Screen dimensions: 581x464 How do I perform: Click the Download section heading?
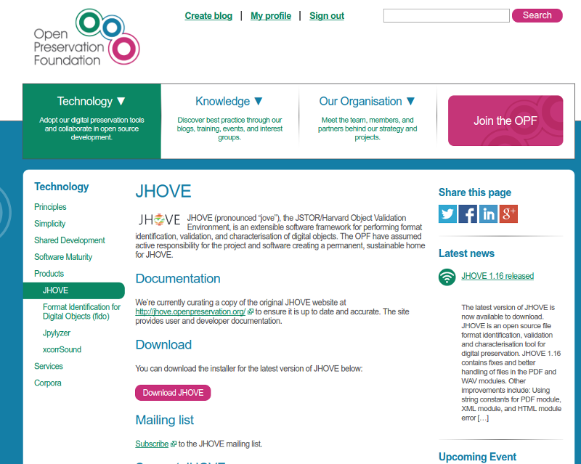pos(163,345)
